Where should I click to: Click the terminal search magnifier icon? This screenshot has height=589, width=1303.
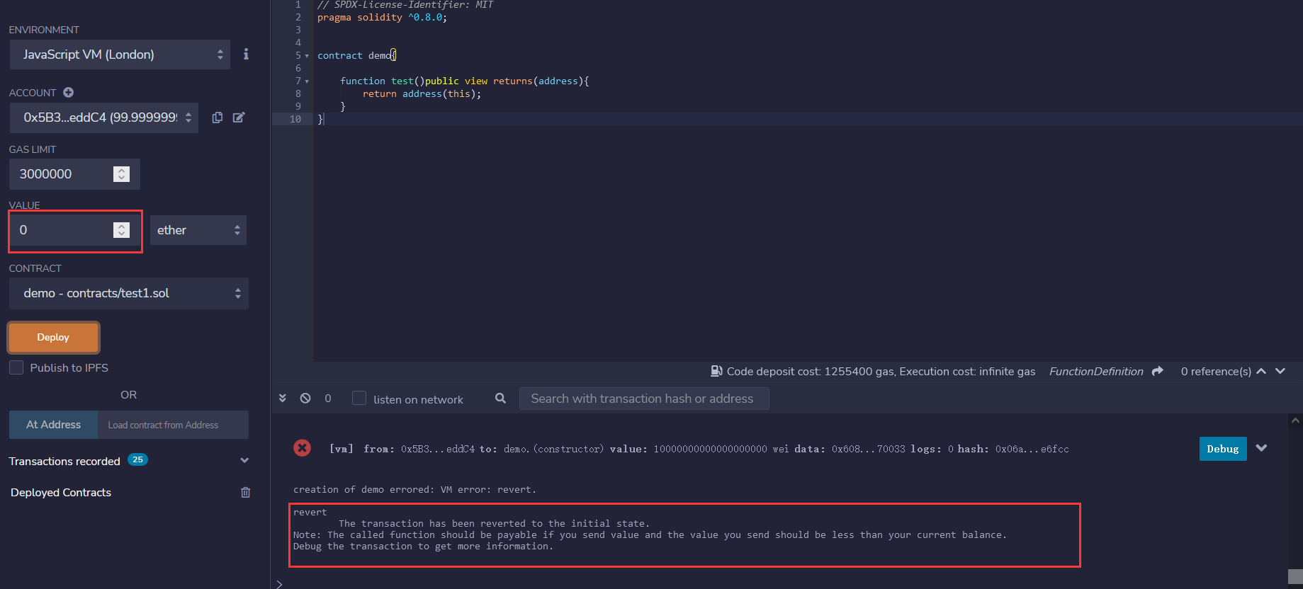coord(500,398)
